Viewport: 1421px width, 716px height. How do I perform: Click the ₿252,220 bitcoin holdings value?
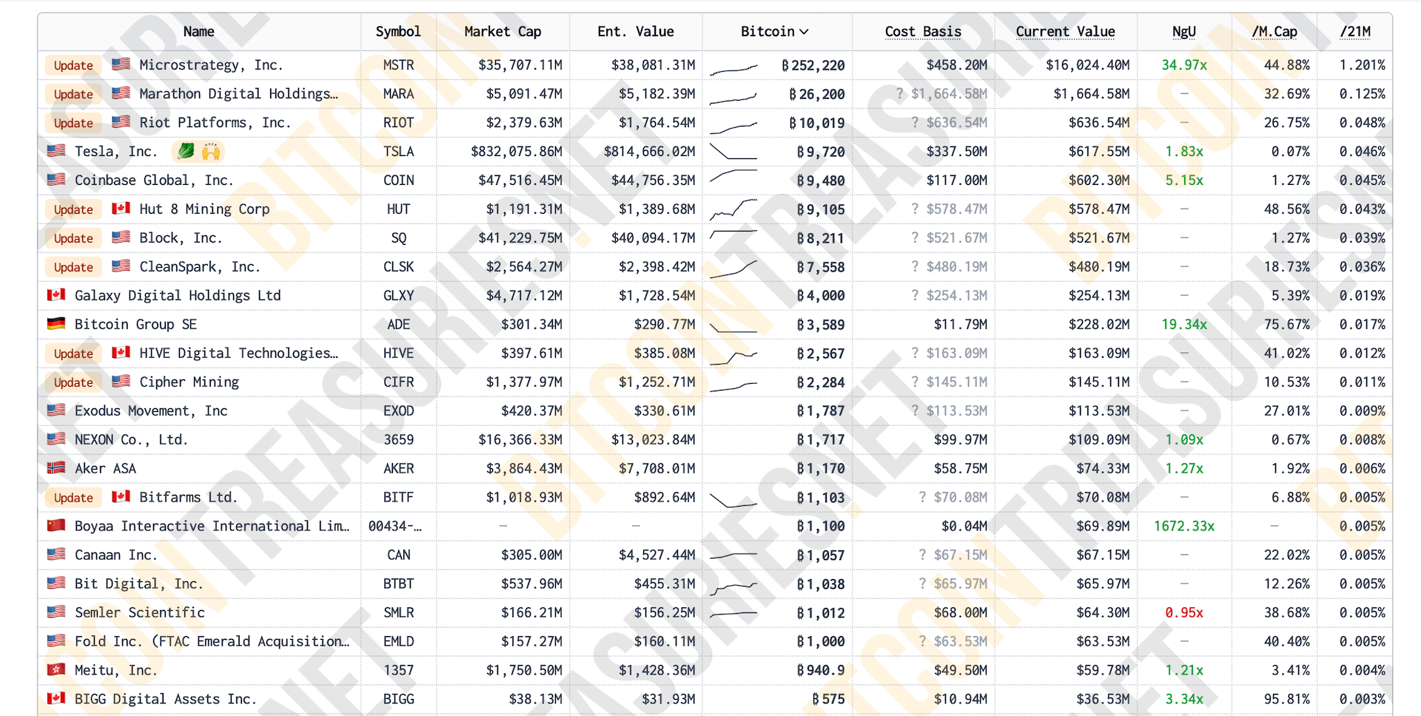click(x=813, y=65)
